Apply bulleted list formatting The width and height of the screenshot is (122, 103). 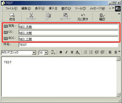click(91, 52)
